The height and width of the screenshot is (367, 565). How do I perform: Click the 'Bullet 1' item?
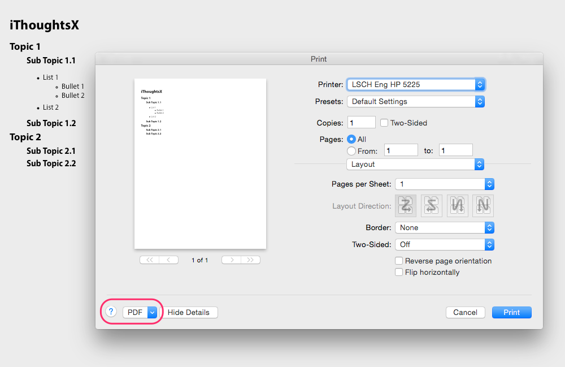73,87
